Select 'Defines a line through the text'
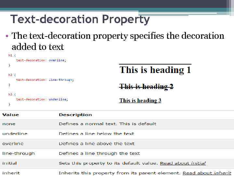 [99, 154]
